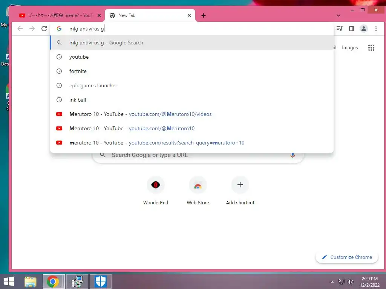Open merutoro+10 search results suggestion

[192, 143]
